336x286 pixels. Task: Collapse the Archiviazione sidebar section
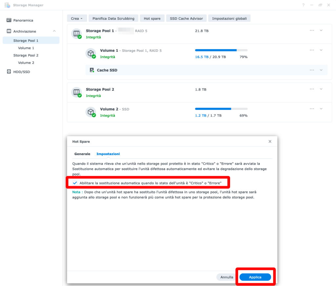pos(54,31)
